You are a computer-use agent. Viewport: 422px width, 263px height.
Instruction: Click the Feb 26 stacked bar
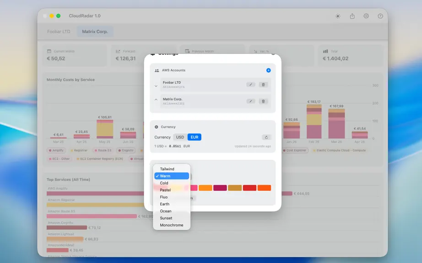pos(314,121)
